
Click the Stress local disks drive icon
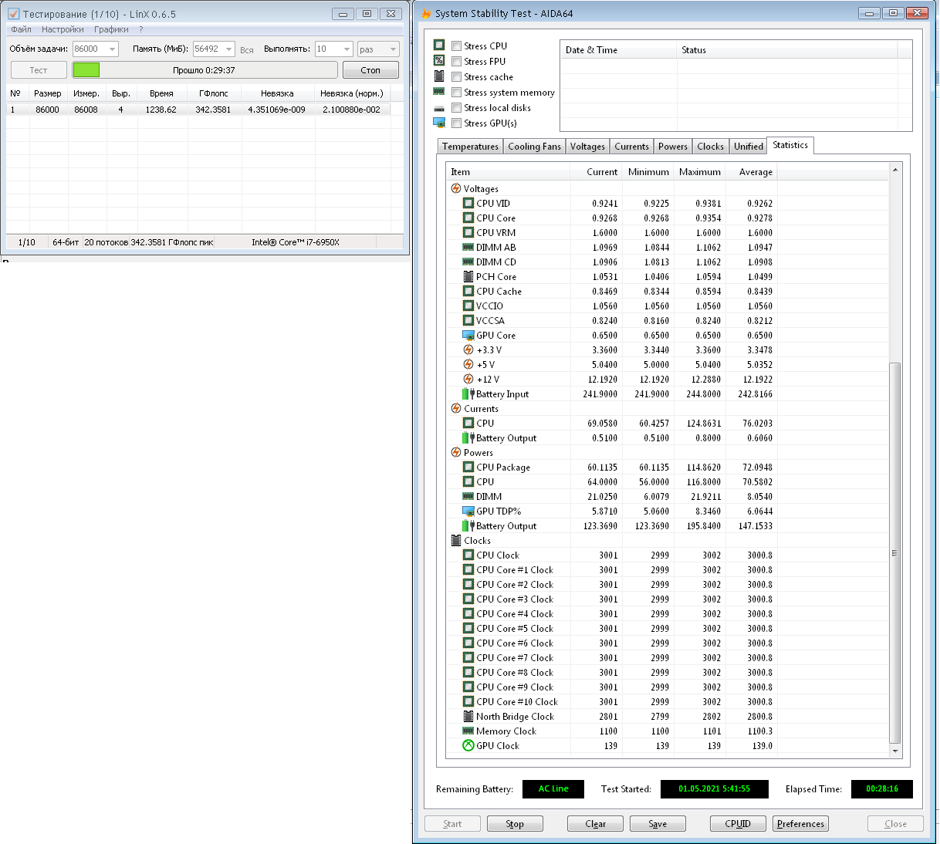point(439,108)
